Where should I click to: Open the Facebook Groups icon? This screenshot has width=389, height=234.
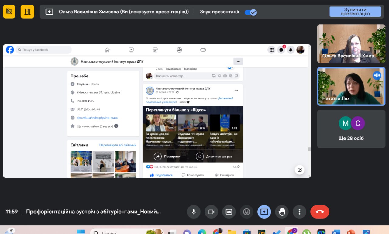[x=179, y=50]
